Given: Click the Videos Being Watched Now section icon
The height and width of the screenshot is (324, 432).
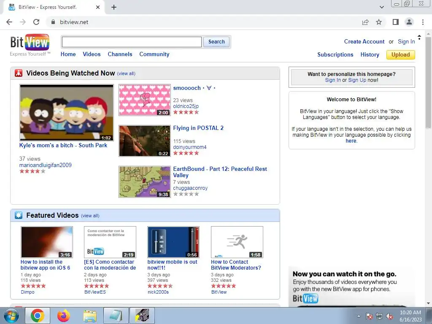Looking at the screenshot, I should 19,73.
